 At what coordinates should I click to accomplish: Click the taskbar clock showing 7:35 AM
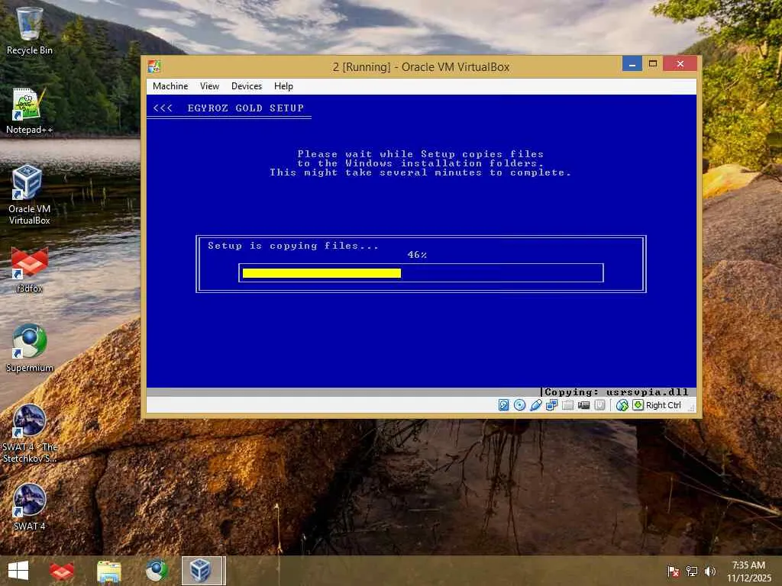click(x=748, y=572)
